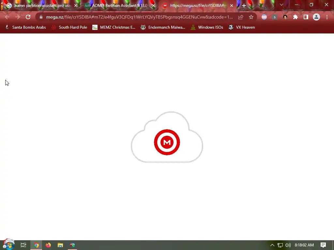
Task: Open the Start menu with Santa hat
Action: click(x=8, y=244)
